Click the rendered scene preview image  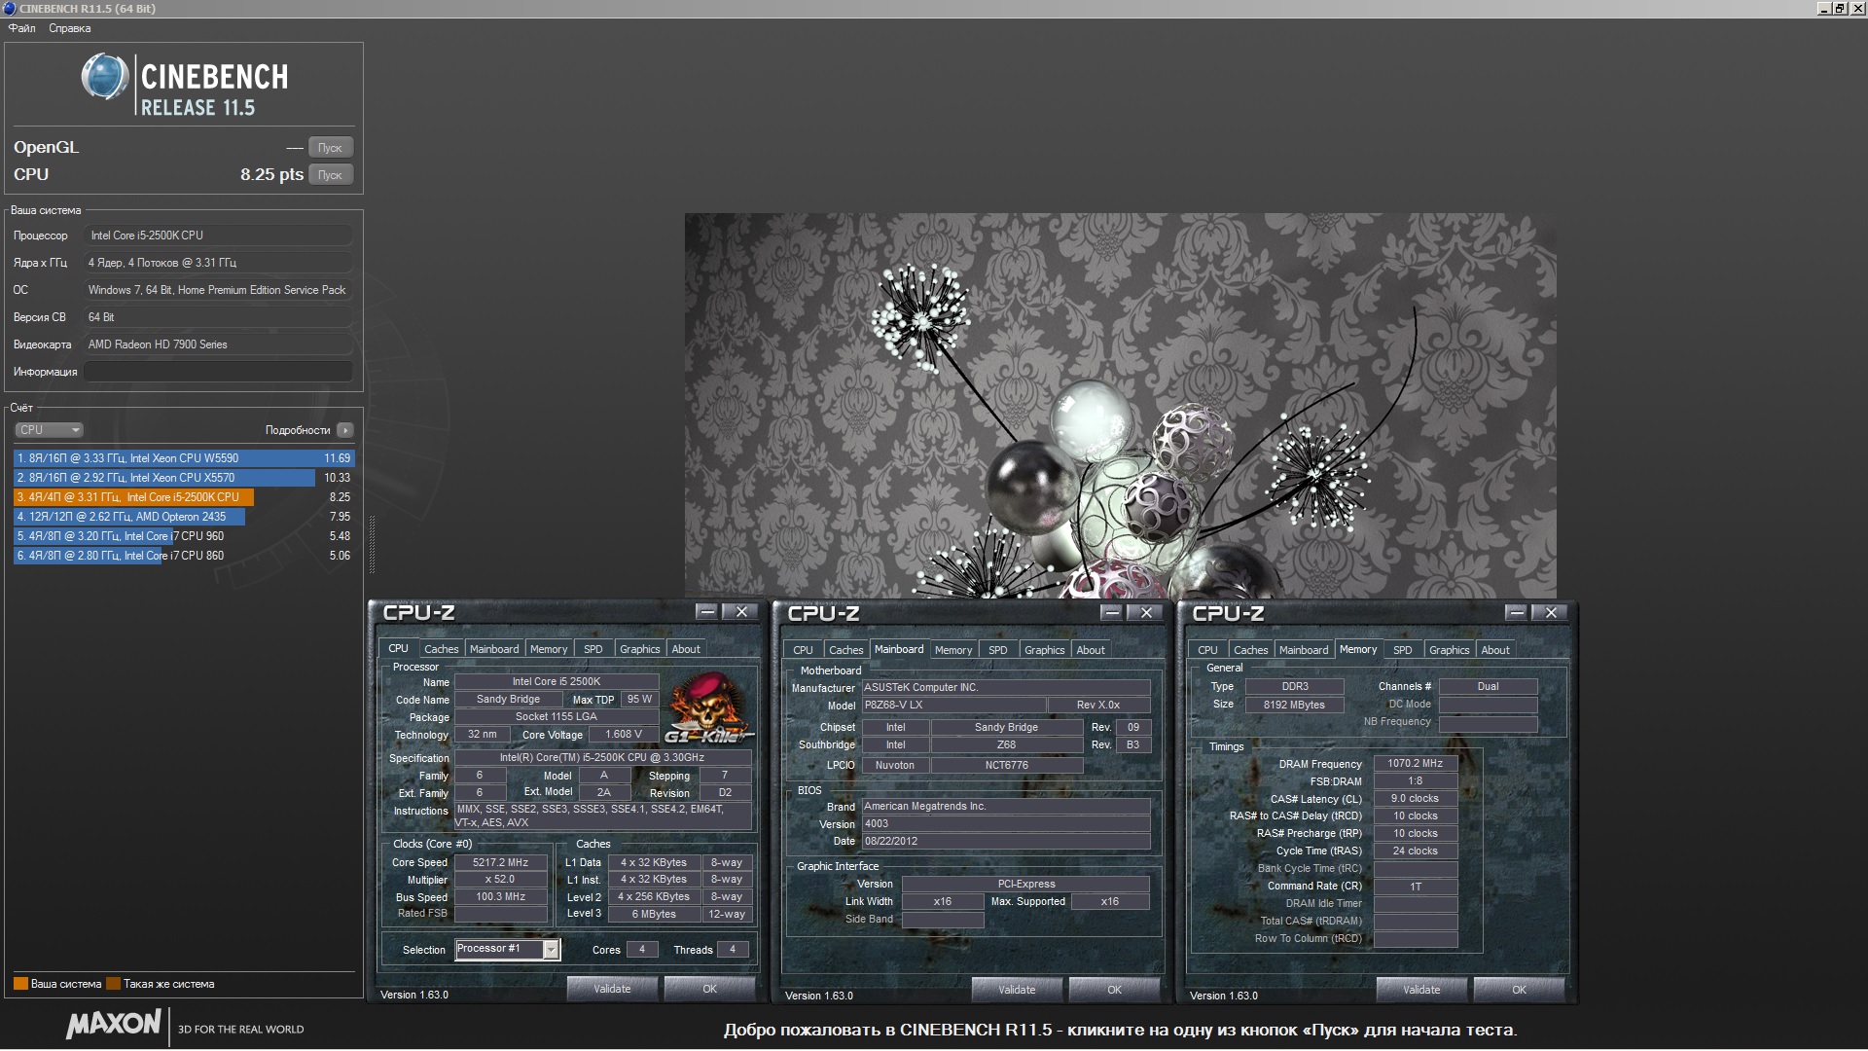1120,405
